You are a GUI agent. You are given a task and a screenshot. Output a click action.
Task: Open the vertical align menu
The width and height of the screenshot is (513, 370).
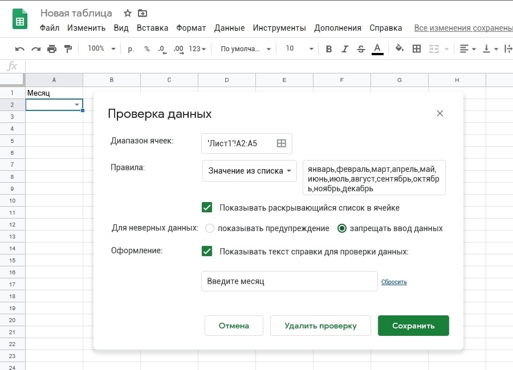pyautogui.click(x=490, y=49)
